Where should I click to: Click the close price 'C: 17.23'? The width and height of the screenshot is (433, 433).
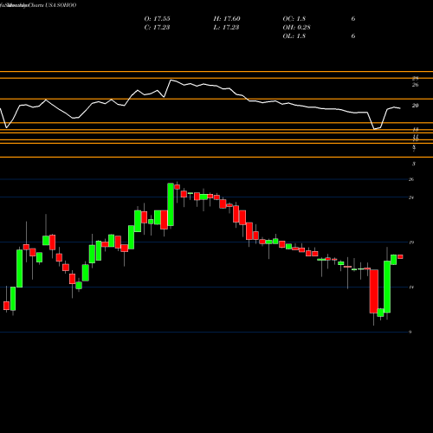coord(157,28)
